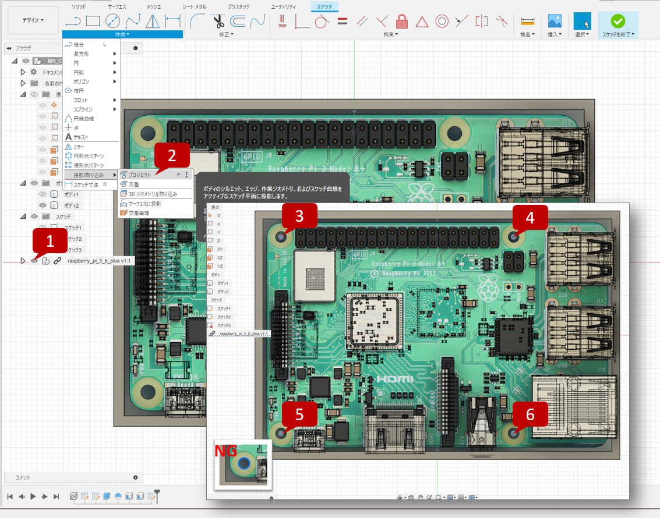
Task: Toggle visibility of the folder containing ボディ1
Action: (34, 183)
